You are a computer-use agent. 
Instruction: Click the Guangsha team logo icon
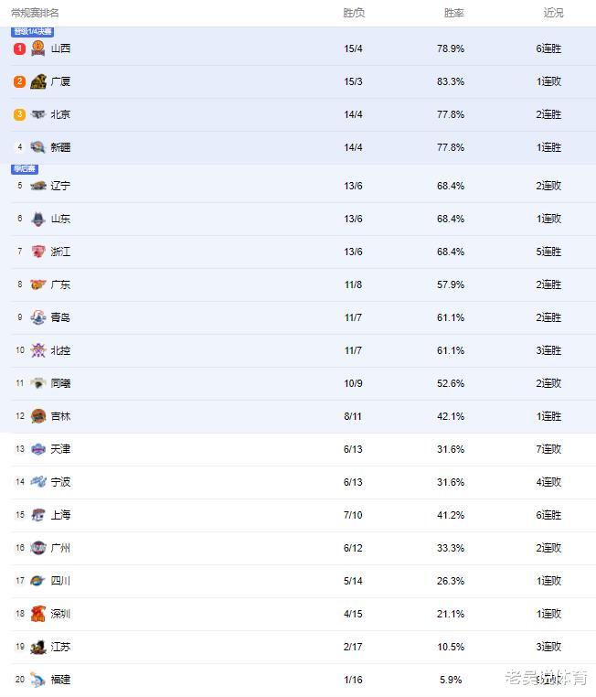[38, 81]
